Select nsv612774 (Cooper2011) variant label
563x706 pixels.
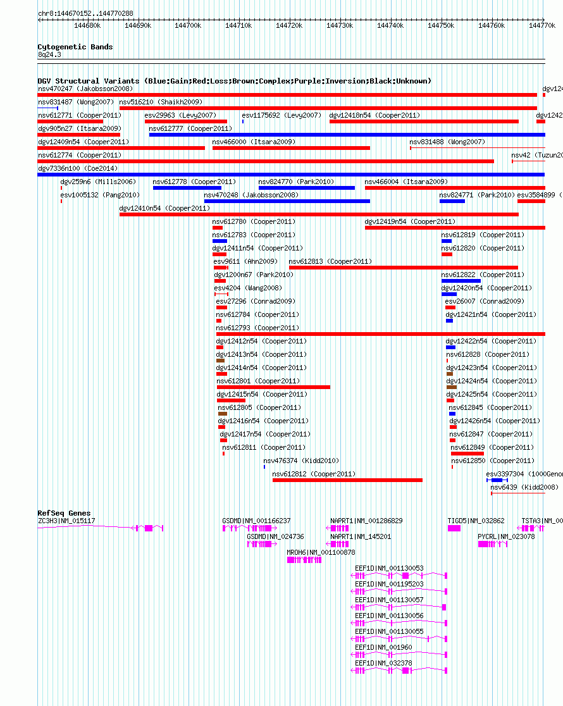tap(80, 155)
